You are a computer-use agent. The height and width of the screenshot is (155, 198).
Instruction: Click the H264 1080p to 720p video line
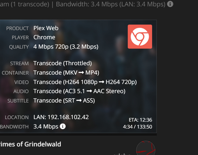point(85,82)
